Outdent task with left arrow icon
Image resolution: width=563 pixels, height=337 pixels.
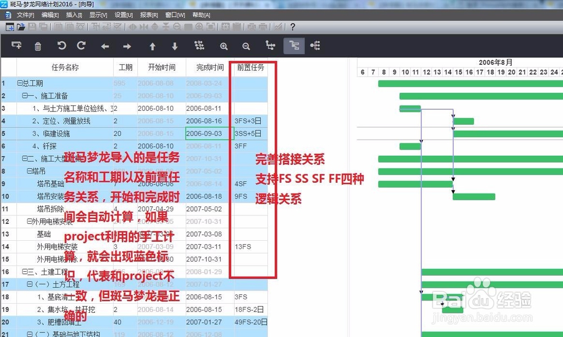tap(105, 46)
